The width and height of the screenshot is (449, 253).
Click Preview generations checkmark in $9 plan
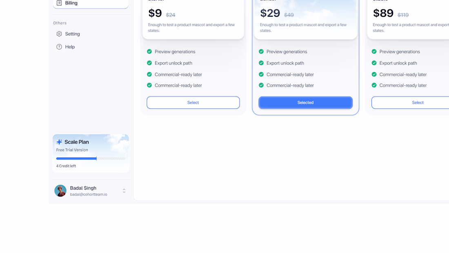(x=149, y=51)
